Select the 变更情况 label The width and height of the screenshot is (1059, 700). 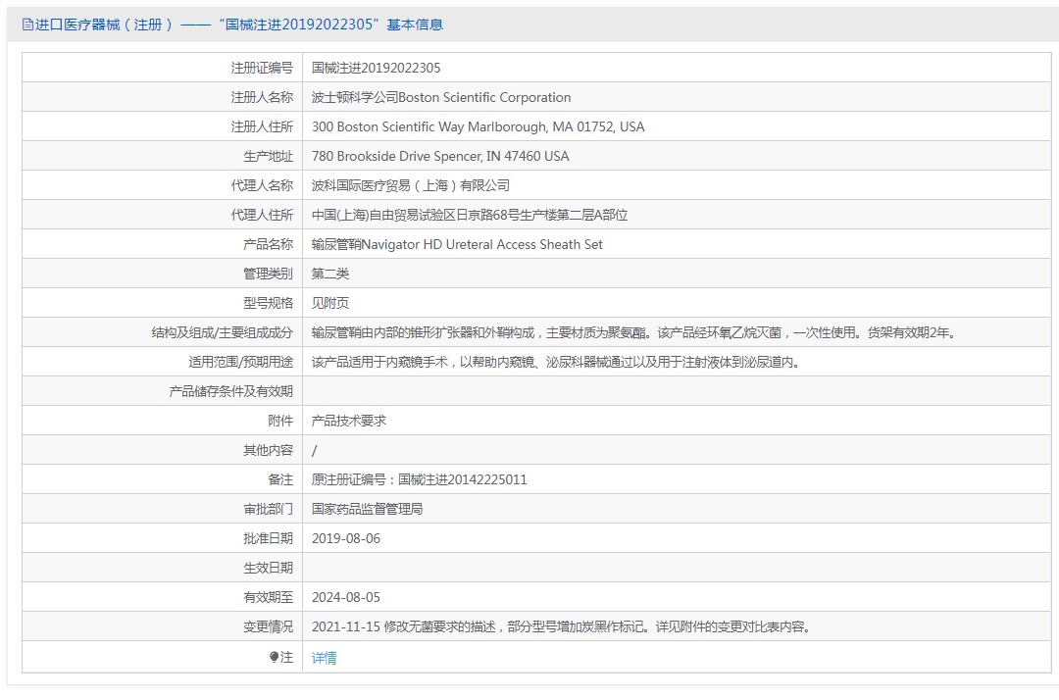point(268,626)
